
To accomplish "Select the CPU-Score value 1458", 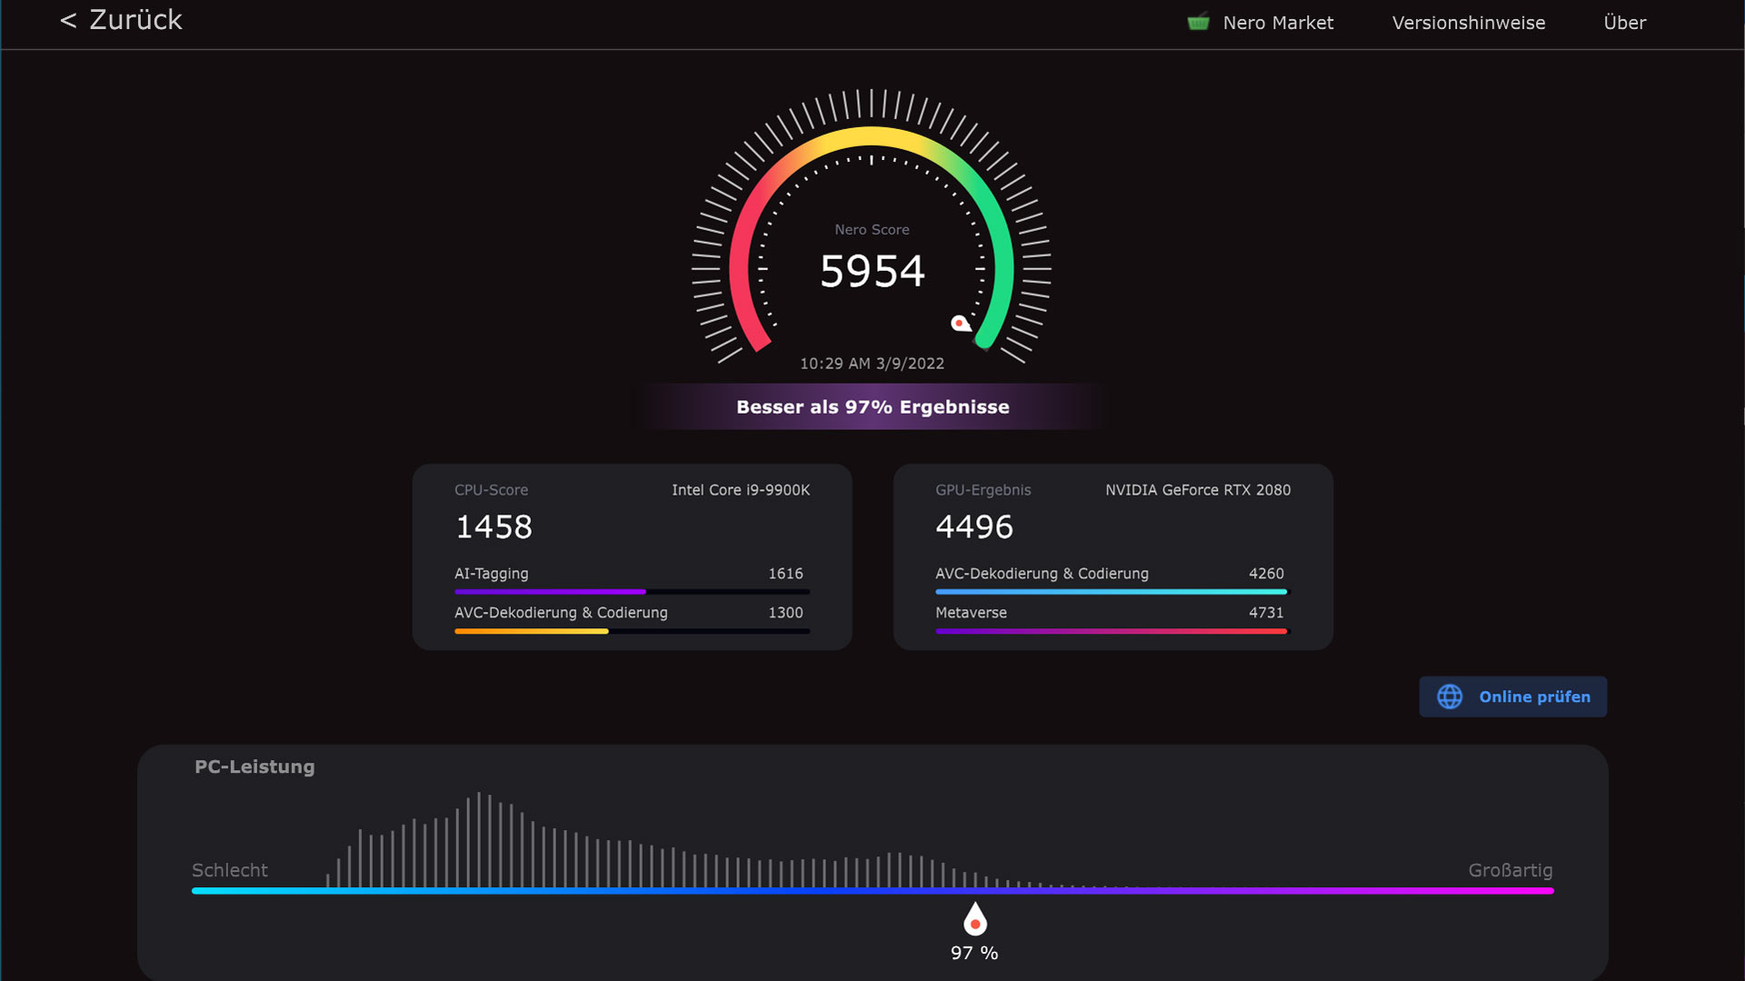I will tap(494, 527).
